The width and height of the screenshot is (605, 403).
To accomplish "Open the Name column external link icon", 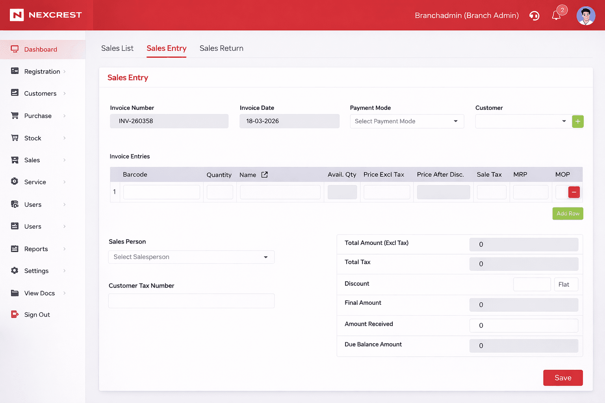I will coord(264,174).
